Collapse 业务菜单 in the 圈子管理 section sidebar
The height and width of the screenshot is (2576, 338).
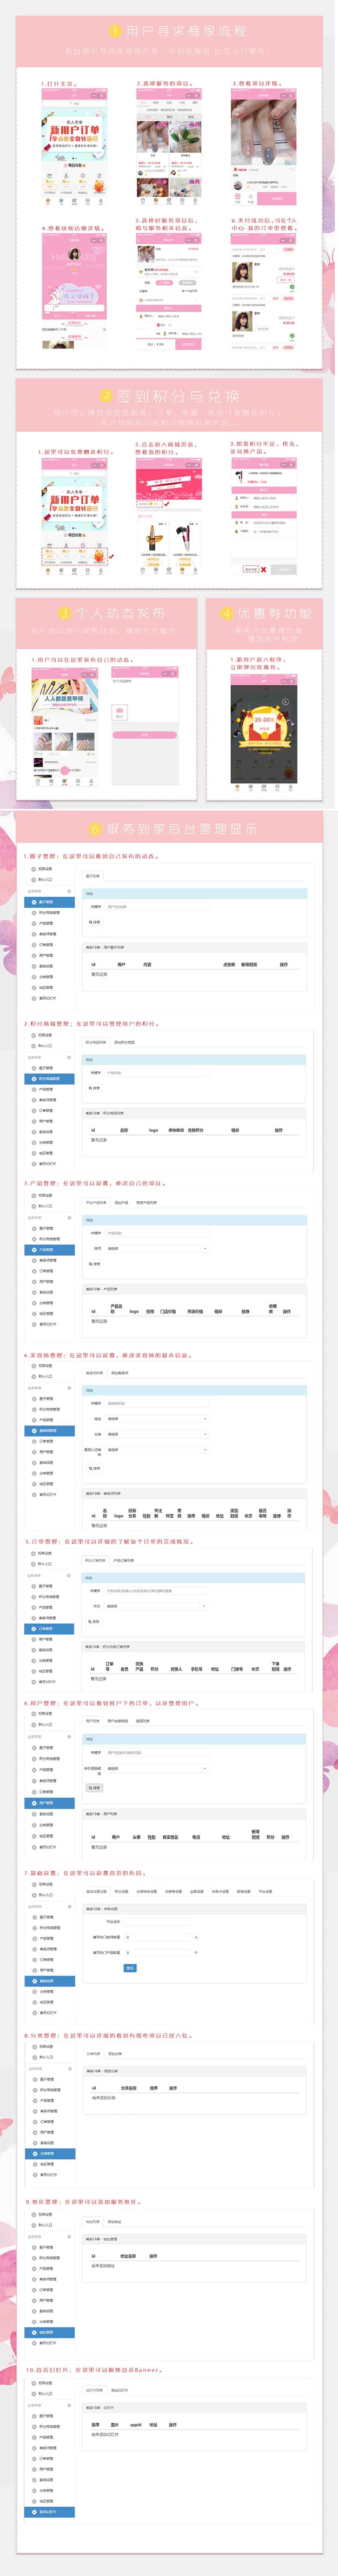click(x=69, y=891)
